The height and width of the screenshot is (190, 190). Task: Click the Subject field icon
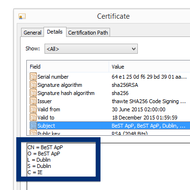[x=33, y=126]
